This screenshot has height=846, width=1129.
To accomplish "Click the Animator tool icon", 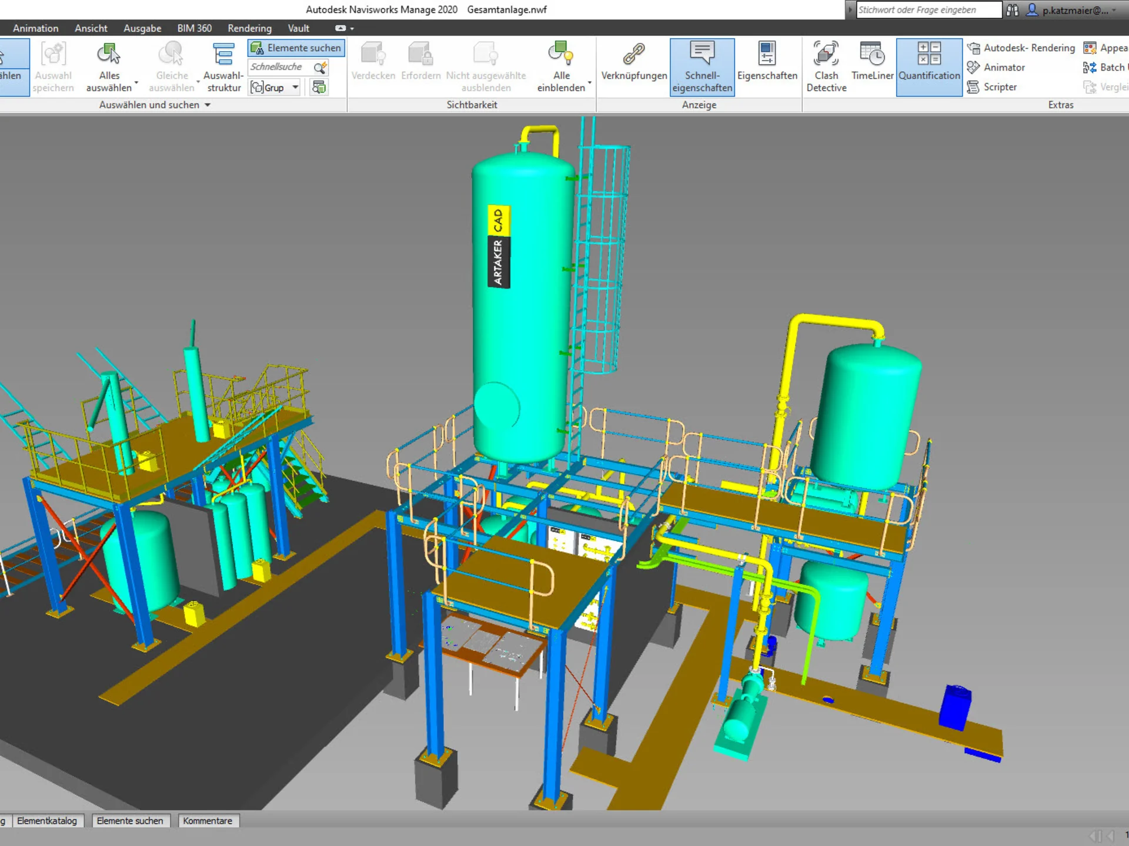I will pyautogui.click(x=973, y=68).
